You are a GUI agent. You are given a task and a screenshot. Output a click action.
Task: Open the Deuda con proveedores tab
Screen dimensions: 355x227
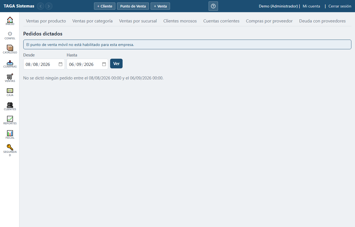pos(322,21)
